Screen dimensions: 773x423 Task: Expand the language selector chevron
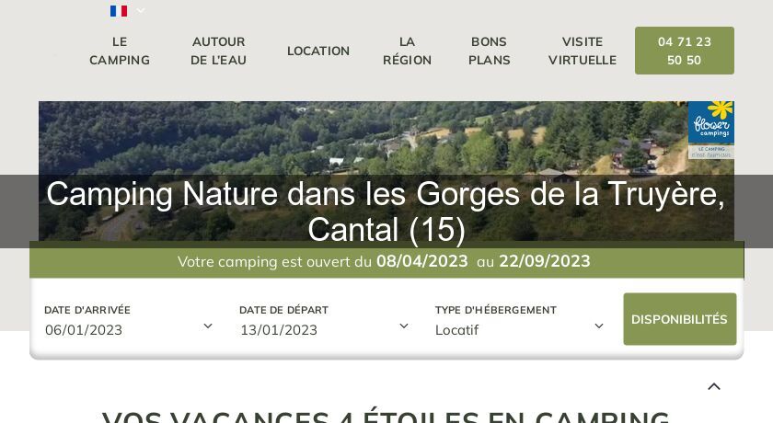(x=141, y=10)
